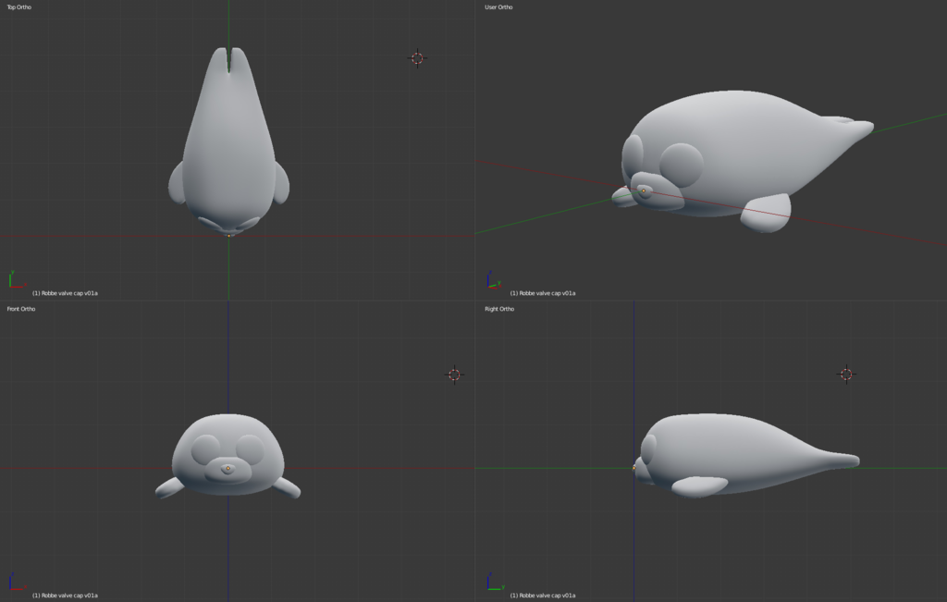This screenshot has height=602, width=947.
Task: Click the User Ortho view label
Action: (498, 7)
